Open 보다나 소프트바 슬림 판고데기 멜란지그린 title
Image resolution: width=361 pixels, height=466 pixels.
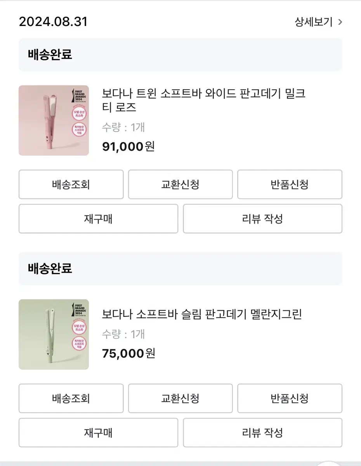(x=202, y=314)
